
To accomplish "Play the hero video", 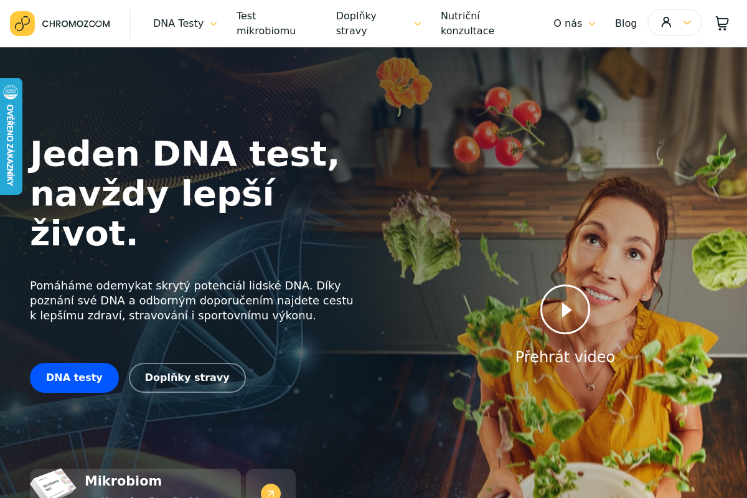I will pyautogui.click(x=565, y=309).
